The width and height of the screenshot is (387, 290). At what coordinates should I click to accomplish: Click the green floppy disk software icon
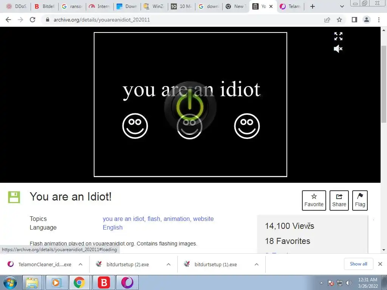coord(14,197)
